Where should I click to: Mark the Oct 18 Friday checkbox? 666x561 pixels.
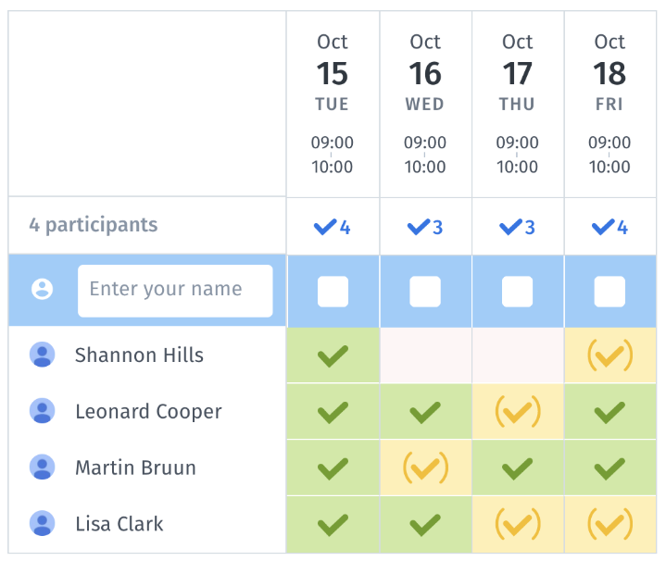pos(609,292)
